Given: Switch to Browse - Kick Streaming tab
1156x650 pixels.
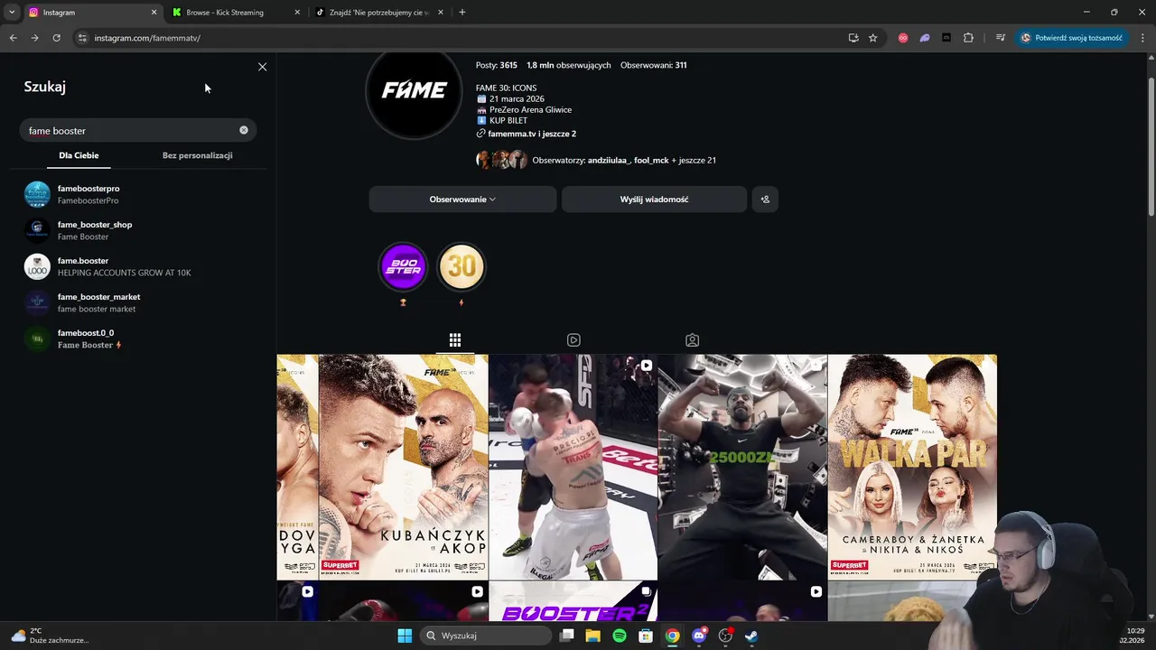Looking at the screenshot, I should pyautogui.click(x=225, y=13).
